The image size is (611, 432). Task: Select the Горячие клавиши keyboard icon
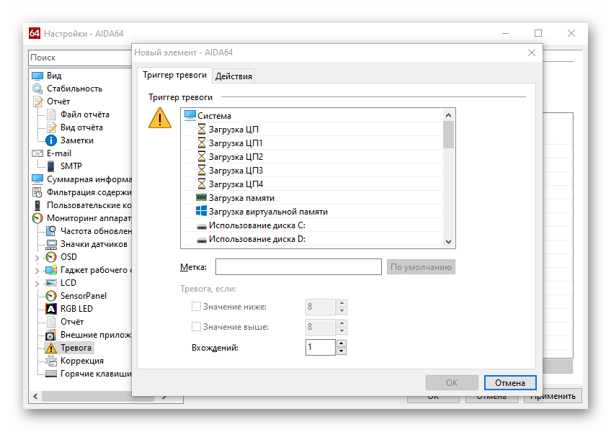[x=51, y=374]
